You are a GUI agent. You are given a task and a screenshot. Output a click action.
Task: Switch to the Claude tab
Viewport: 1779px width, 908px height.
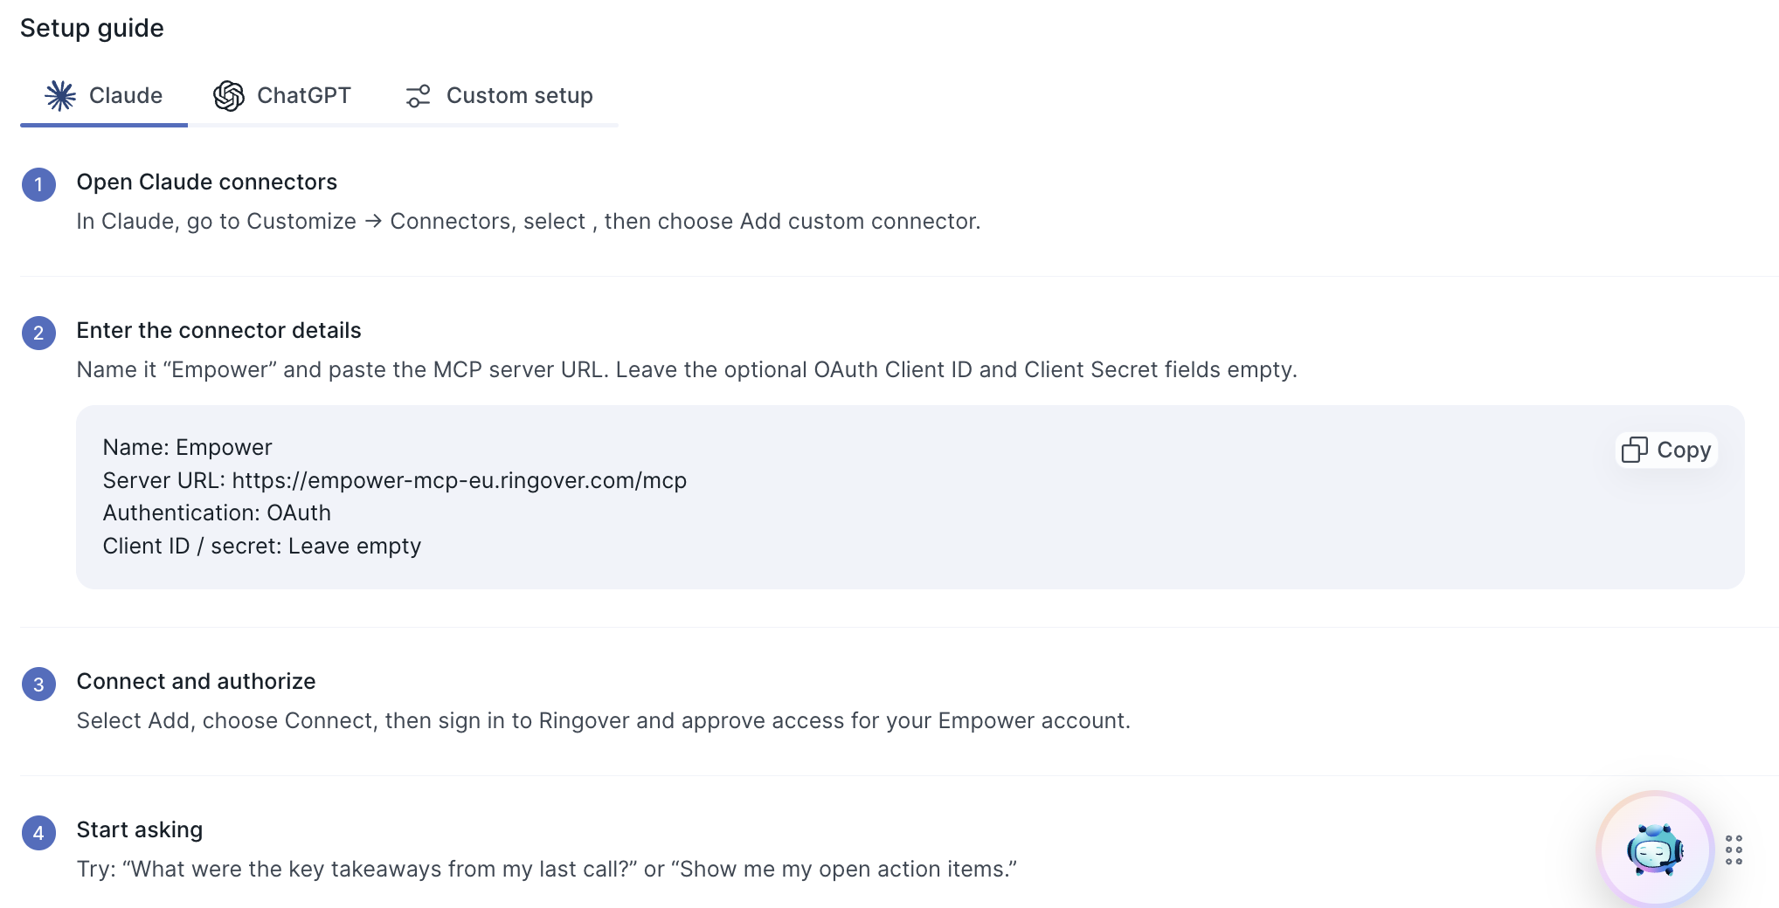[104, 95]
